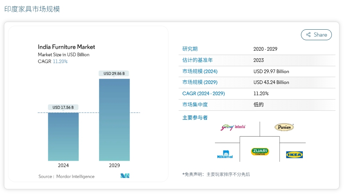Viewport: 346px width, 194px height.
Task: Click the 主要参与者 heading
Action: [195, 118]
